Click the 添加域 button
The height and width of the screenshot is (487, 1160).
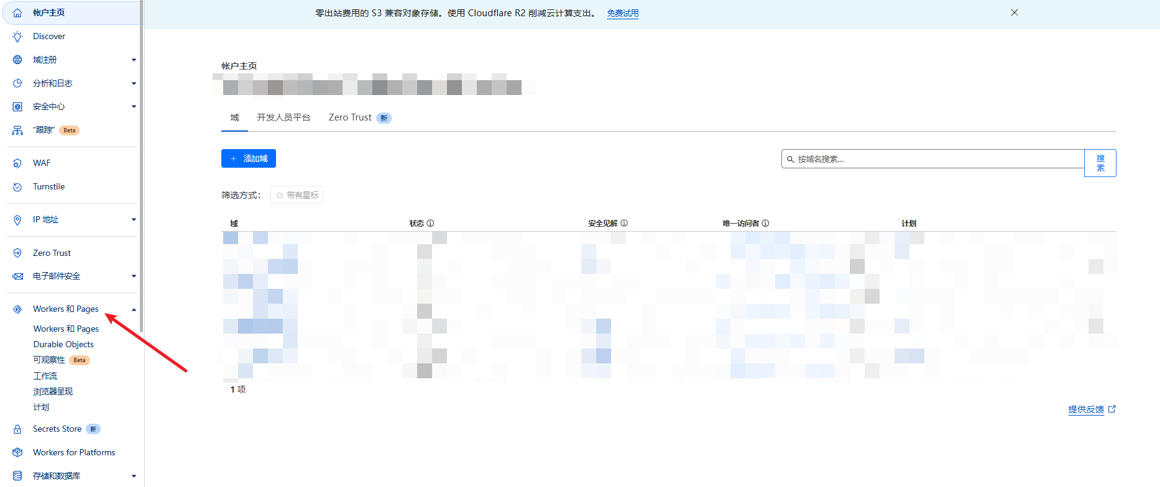[249, 158]
